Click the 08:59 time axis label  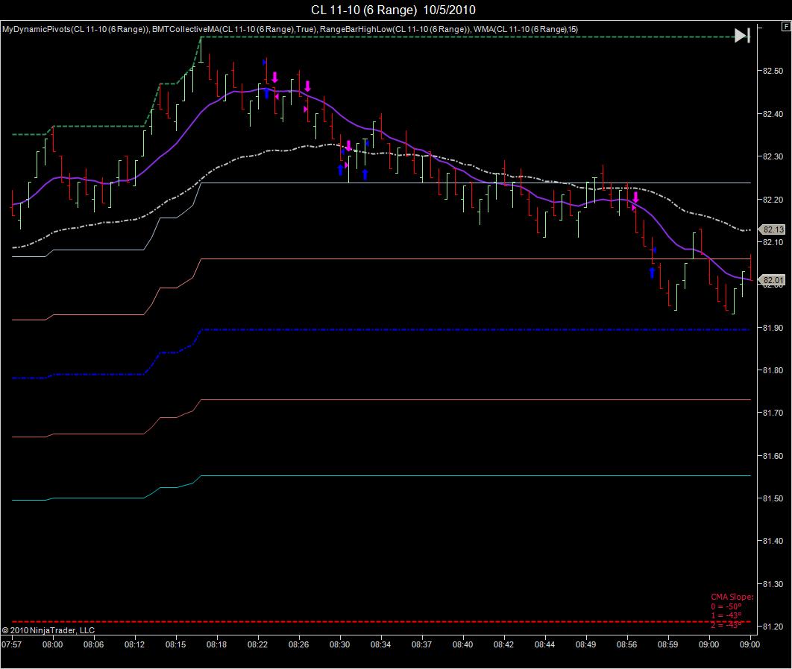point(667,644)
